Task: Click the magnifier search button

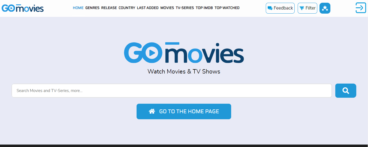Action: (x=346, y=91)
